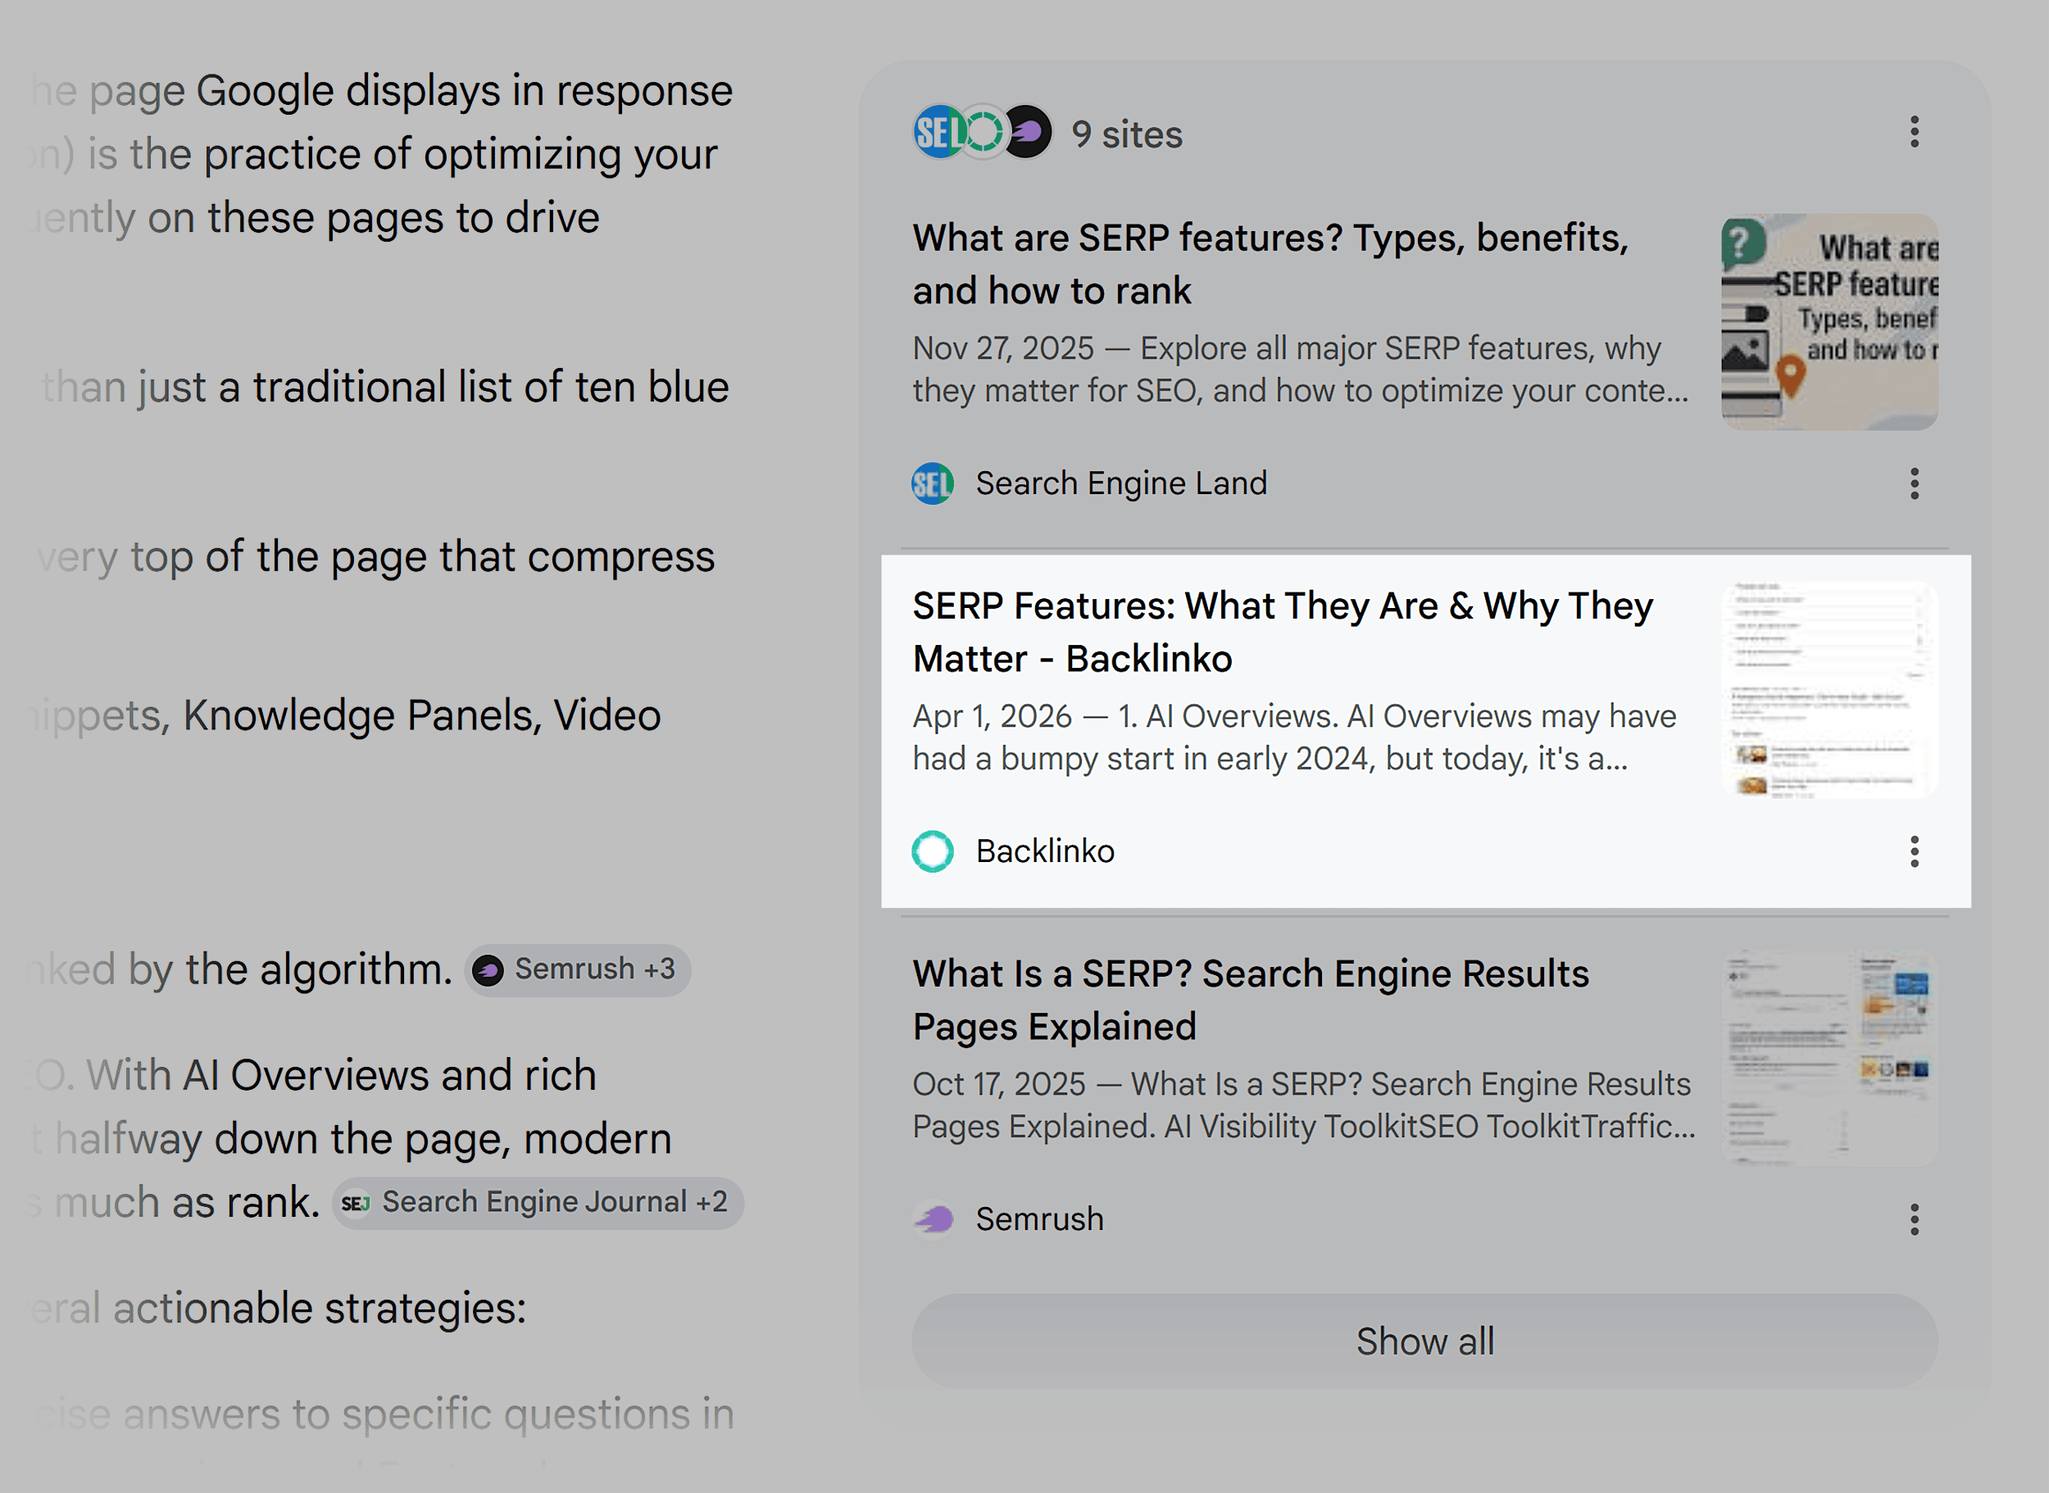2049x1493 pixels.
Task: Click the 'Knowledge Panels, Video' text
Action: click(422, 716)
